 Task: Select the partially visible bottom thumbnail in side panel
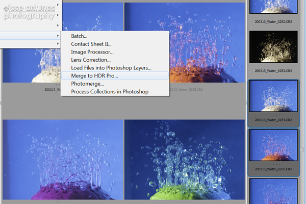[x=273, y=191]
